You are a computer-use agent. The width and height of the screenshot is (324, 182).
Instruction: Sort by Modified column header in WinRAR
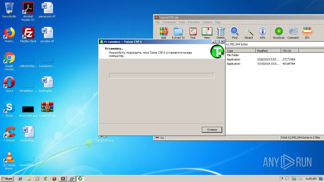pyautogui.click(x=268, y=51)
